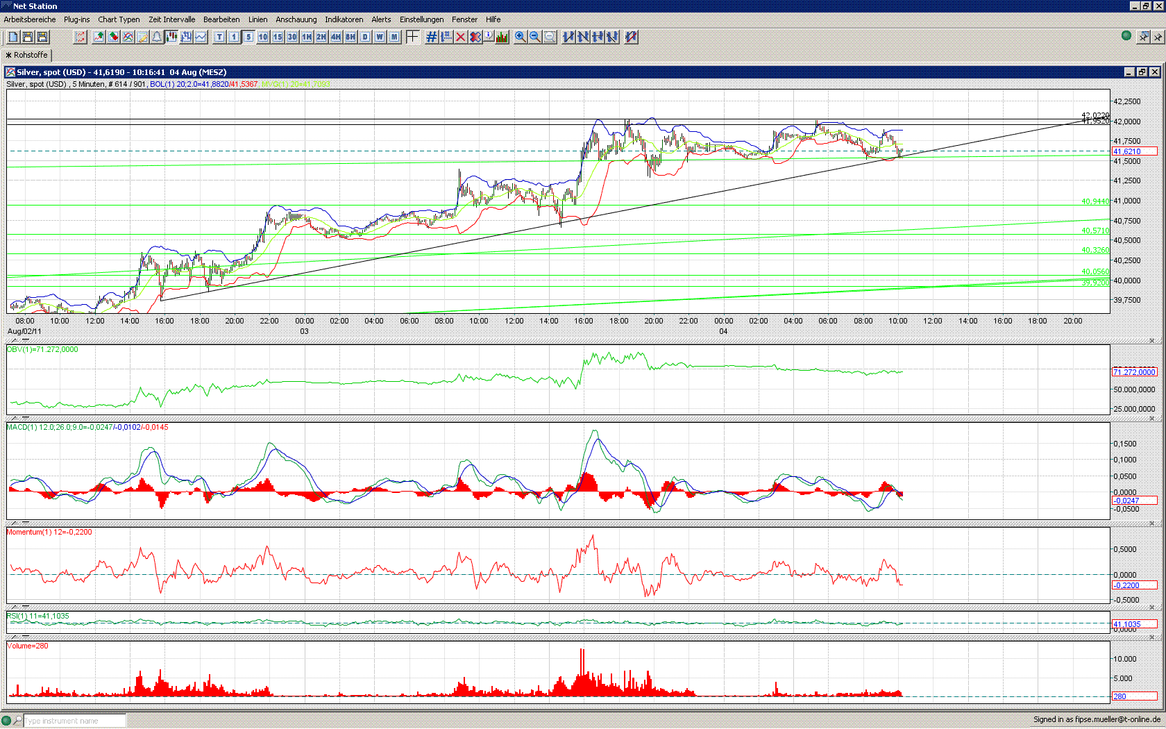The height and width of the screenshot is (729, 1166).
Task: Select bar chart type icon
Action: 186,37
